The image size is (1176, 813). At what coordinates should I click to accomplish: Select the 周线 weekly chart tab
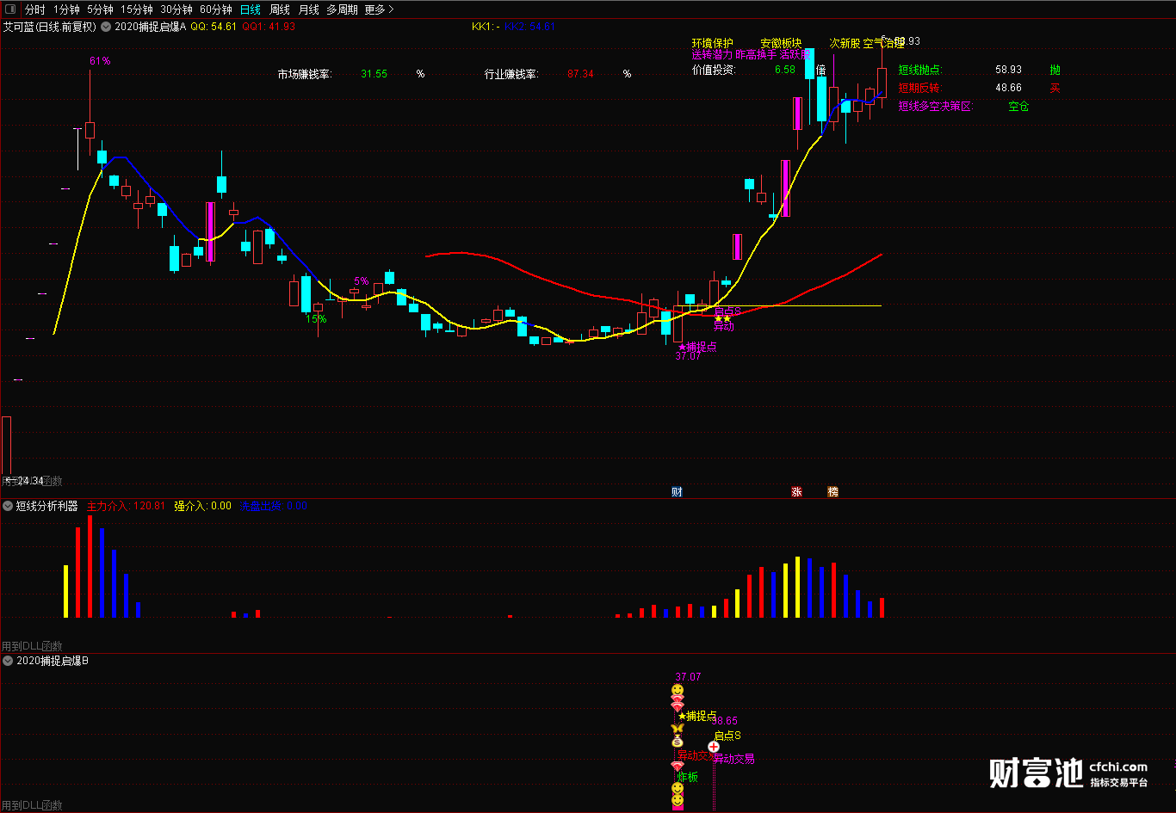(x=280, y=9)
